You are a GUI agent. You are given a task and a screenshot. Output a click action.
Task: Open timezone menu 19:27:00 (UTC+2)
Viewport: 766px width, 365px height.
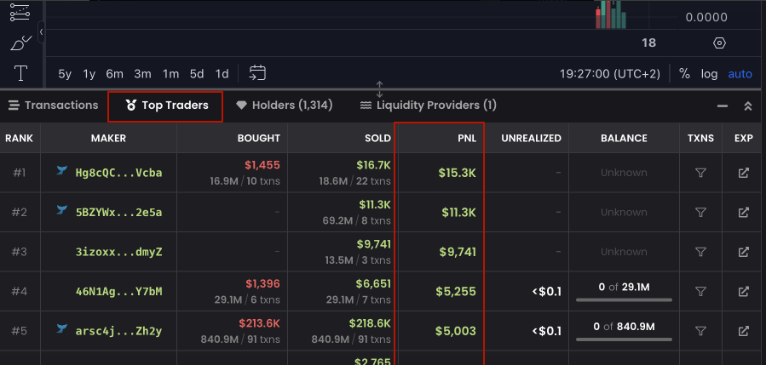(610, 74)
